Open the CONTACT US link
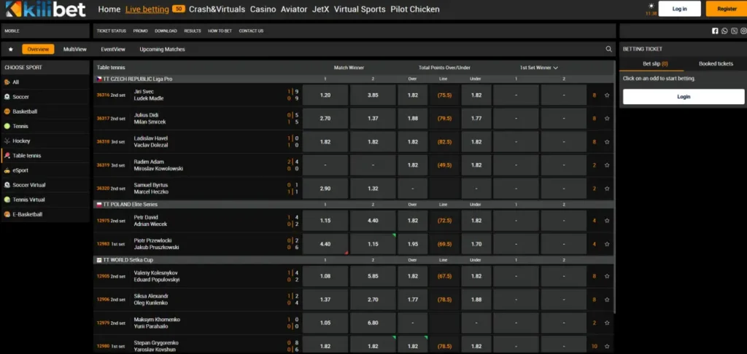This screenshot has width=747, height=354. [251, 31]
